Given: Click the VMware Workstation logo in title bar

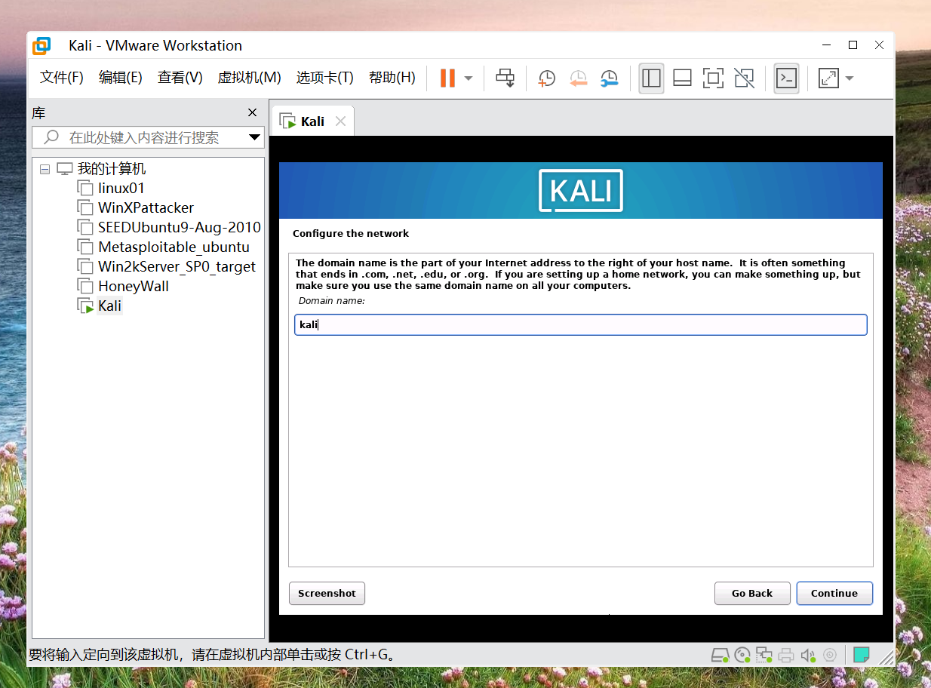Looking at the screenshot, I should 41,45.
